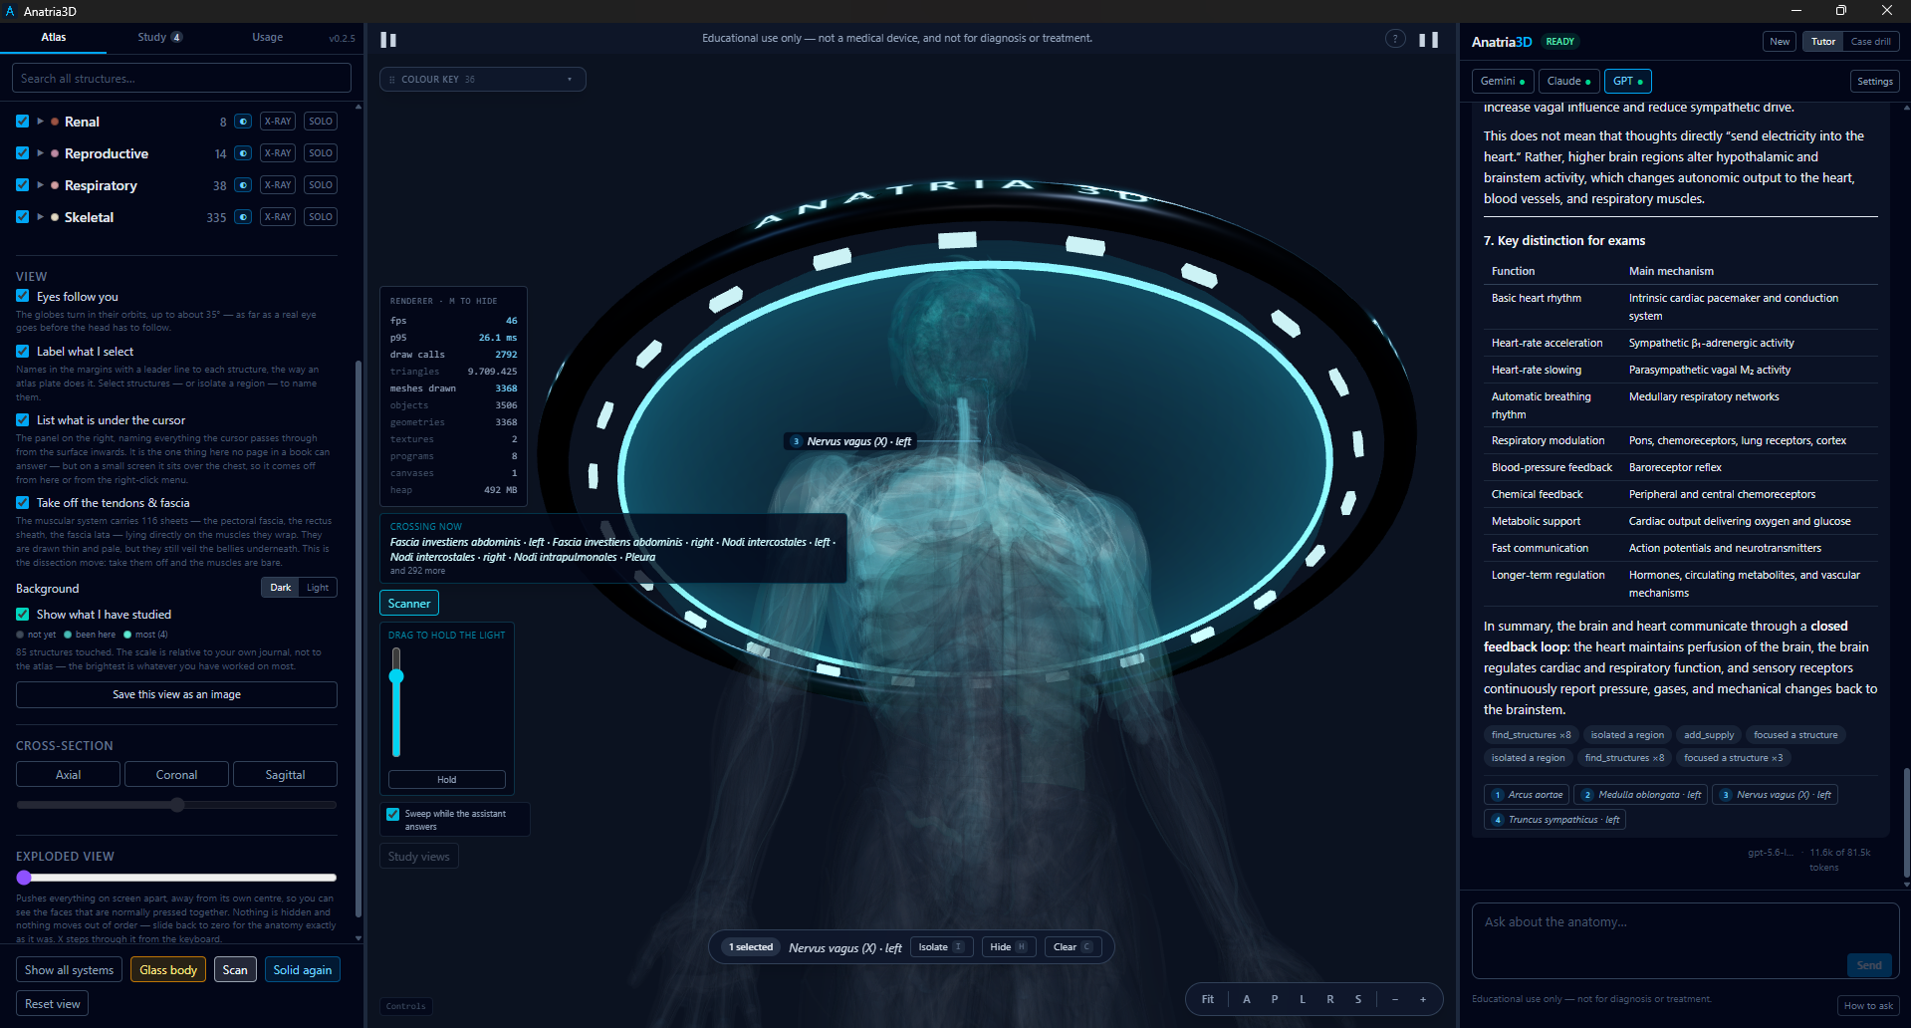The width and height of the screenshot is (1911, 1028).
Task: Switch to left view L
Action: coord(1303,999)
